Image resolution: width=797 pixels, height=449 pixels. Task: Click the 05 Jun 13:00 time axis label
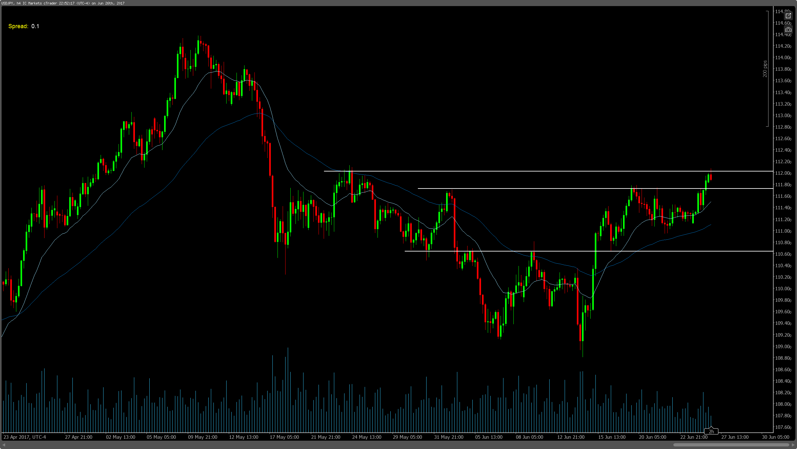tap(489, 437)
